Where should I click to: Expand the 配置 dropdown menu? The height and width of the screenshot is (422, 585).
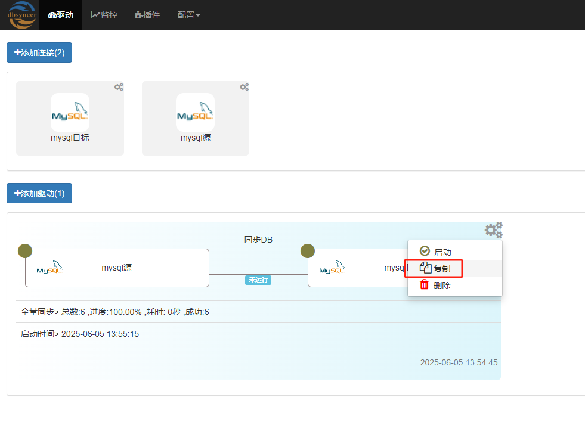tap(189, 15)
